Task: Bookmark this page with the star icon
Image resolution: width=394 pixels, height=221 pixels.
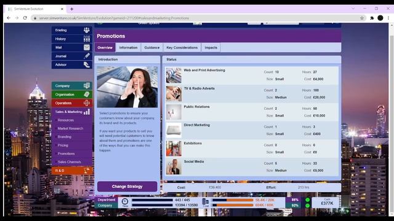Action: [x=362, y=18]
